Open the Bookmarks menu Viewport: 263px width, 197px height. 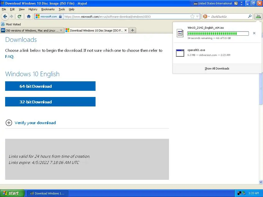(x=48, y=9)
